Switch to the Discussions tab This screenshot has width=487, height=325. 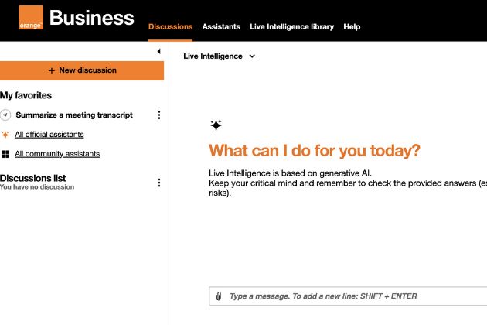[x=171, y=27]
